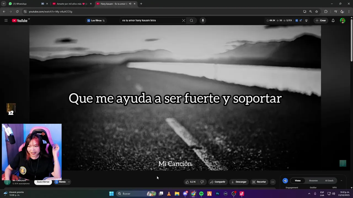The image size is (353, 198).
Task: Click the Crear button
Action: [321, 21]
